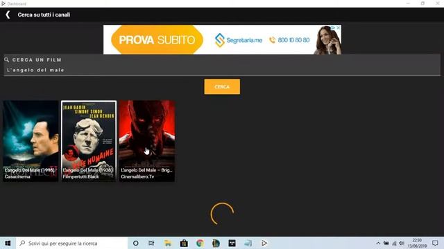Open the light blue pages taskbar icon
This screenshot has width=444, height=249.
[x=248, y=243]
